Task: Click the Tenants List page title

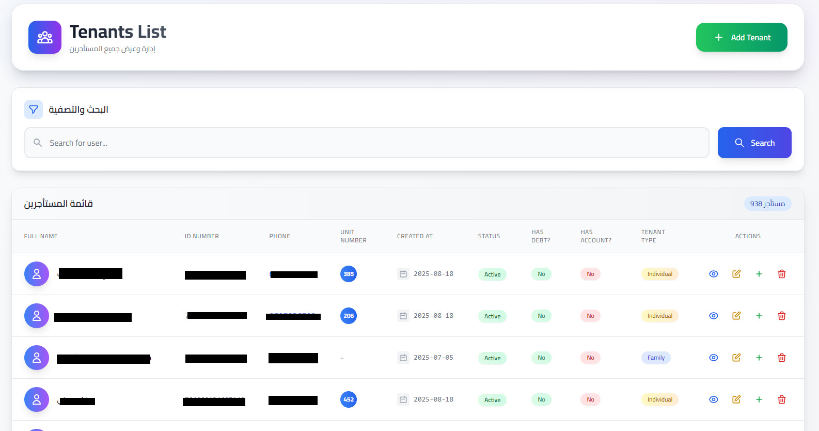Action: 118,32
